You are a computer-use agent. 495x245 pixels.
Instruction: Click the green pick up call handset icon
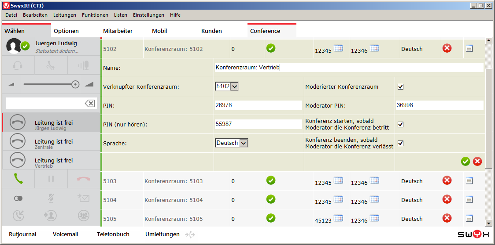[x=18, y=179]
